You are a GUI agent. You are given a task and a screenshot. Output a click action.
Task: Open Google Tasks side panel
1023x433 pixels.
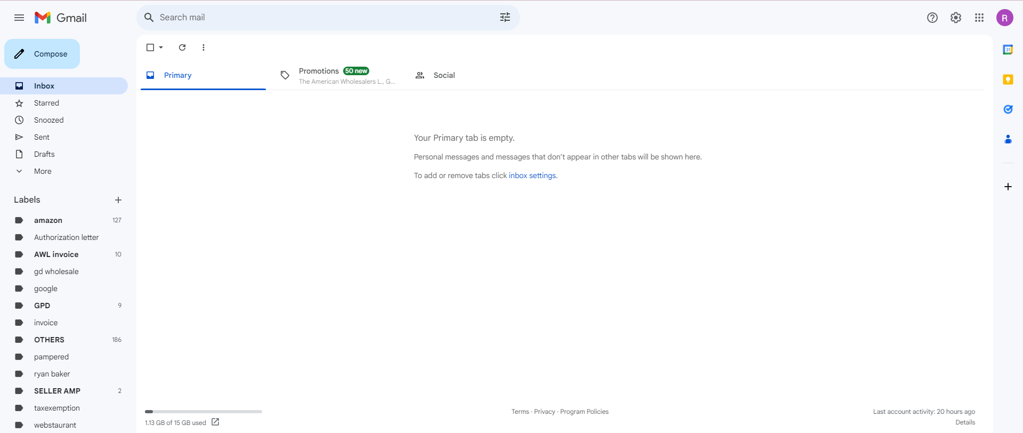click(x=1008, y=109)
